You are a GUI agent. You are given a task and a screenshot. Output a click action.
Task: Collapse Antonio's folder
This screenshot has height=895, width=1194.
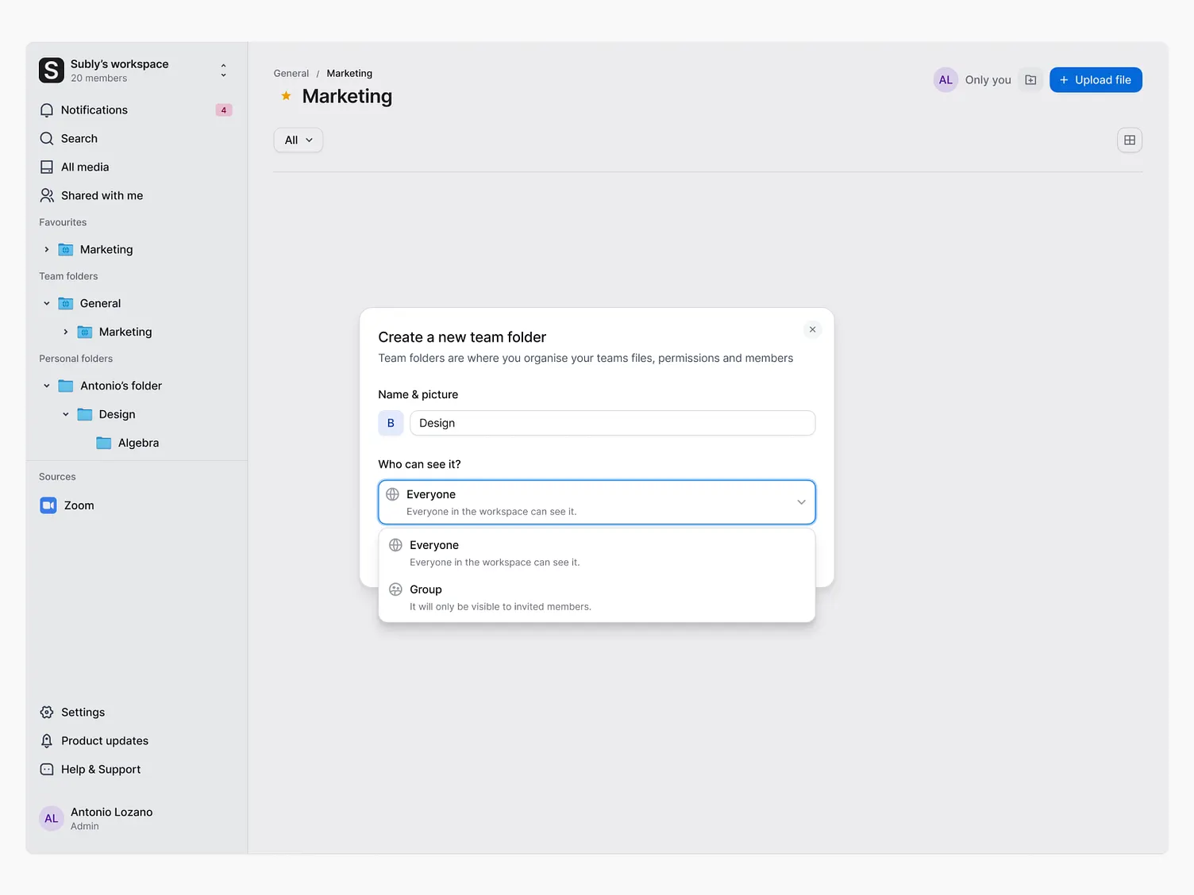(x=46, y=386)
